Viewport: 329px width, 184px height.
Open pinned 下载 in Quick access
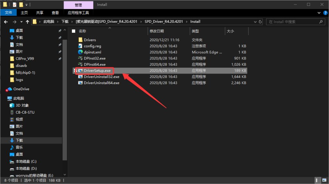pos(19,38)
